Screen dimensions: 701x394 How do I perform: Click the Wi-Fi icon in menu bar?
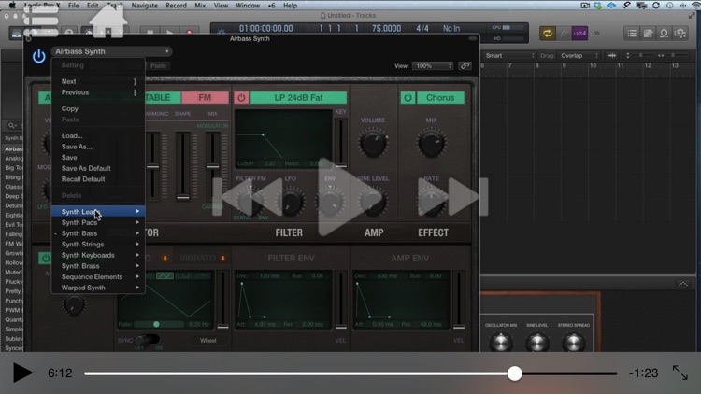click(x=694, y=6)
